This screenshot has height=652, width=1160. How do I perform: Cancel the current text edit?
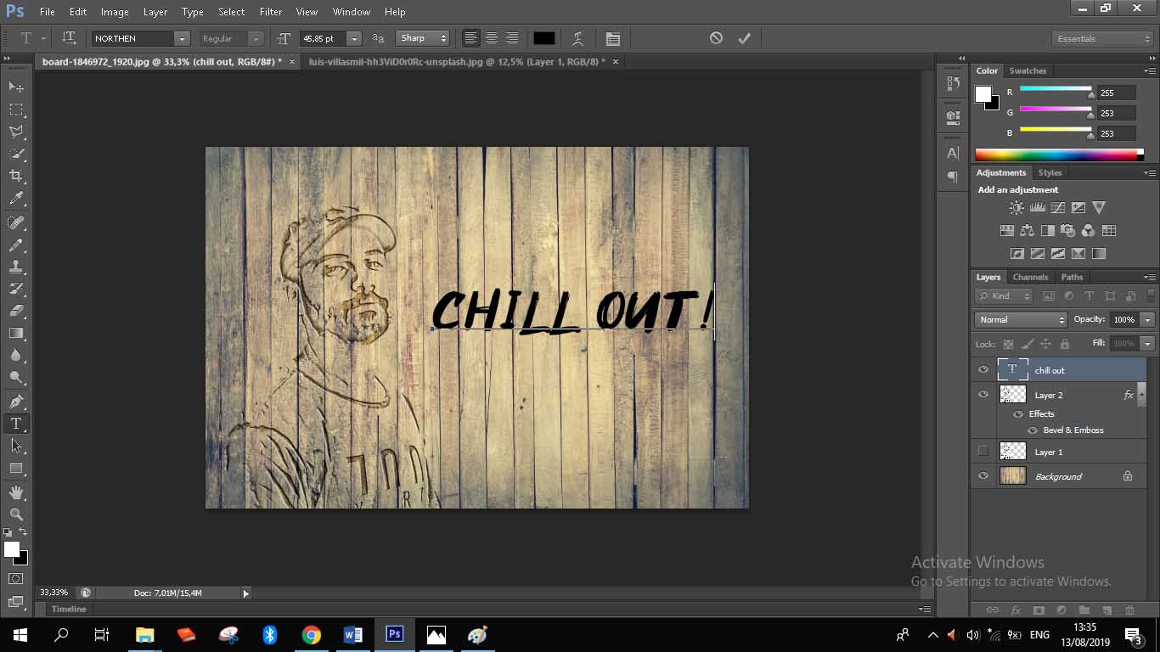pyautogui.click(x=716, y=38)
